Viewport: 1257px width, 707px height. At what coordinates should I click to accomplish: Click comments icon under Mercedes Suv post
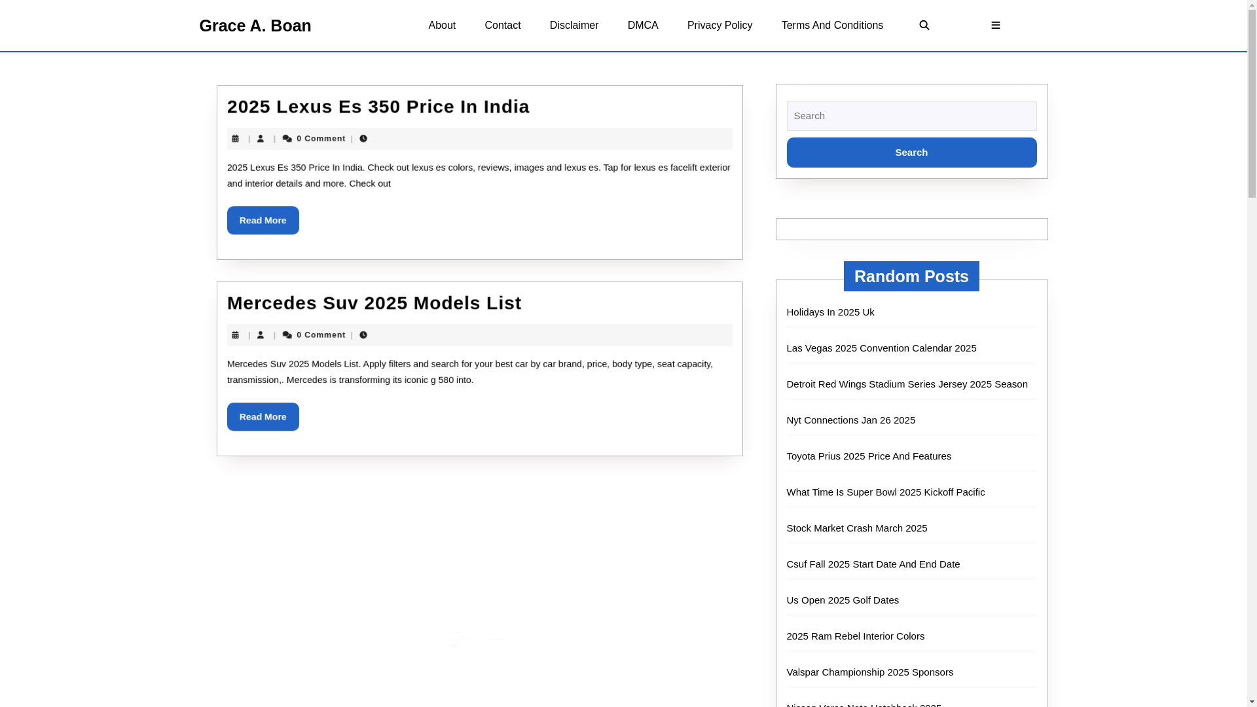point(287,335)
